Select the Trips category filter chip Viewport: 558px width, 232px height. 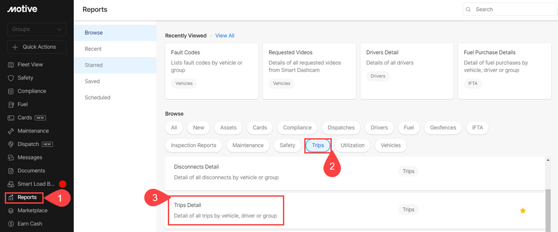coord(318,145)
